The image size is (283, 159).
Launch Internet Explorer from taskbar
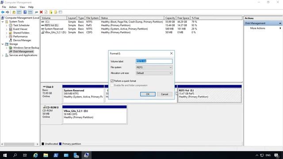pos(35,155)
